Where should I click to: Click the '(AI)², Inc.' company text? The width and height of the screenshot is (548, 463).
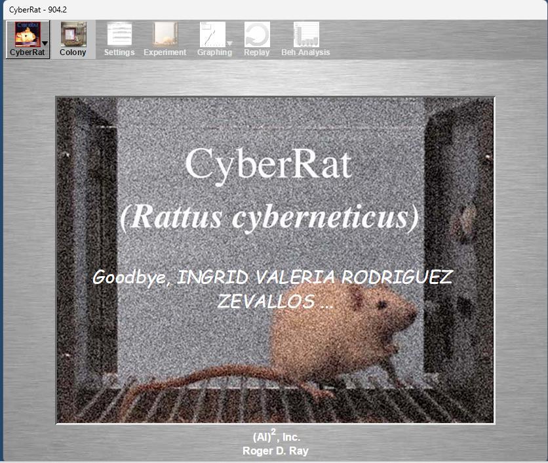click(x=277, y=436)
